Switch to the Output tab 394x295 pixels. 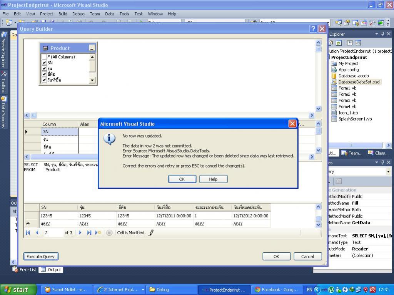pyautogui.click(x=51, y=270)
